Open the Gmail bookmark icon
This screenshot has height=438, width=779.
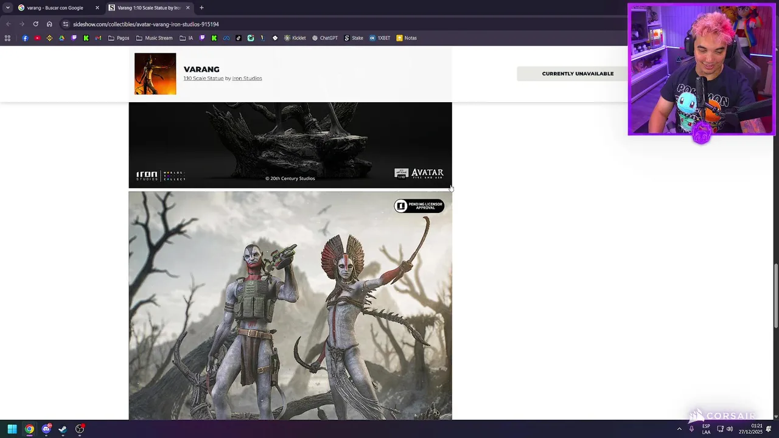[98, 38]
